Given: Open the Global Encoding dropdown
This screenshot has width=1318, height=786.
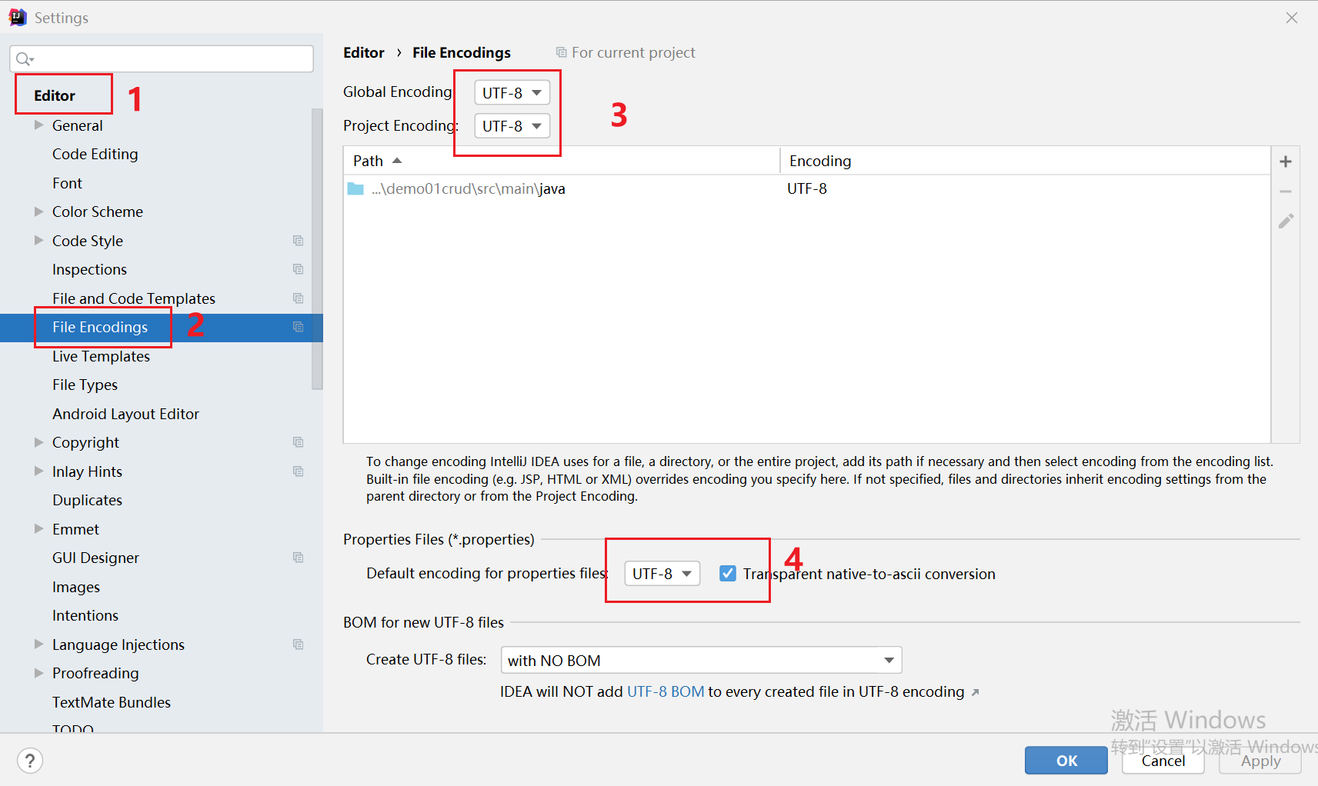Looking at the screenshot, I should coord(512,92).
